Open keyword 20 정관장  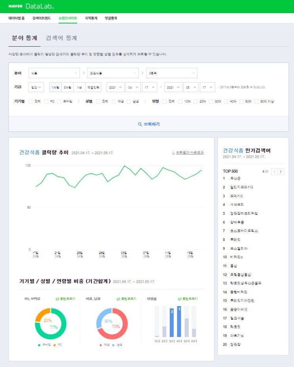(x=235, y=344)
